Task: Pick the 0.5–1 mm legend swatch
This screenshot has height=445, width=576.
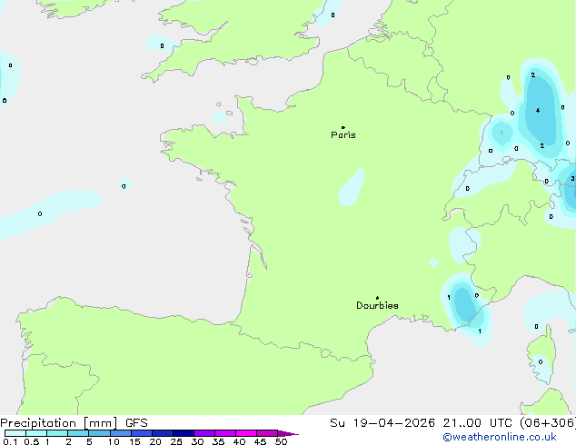Action: 36,433
